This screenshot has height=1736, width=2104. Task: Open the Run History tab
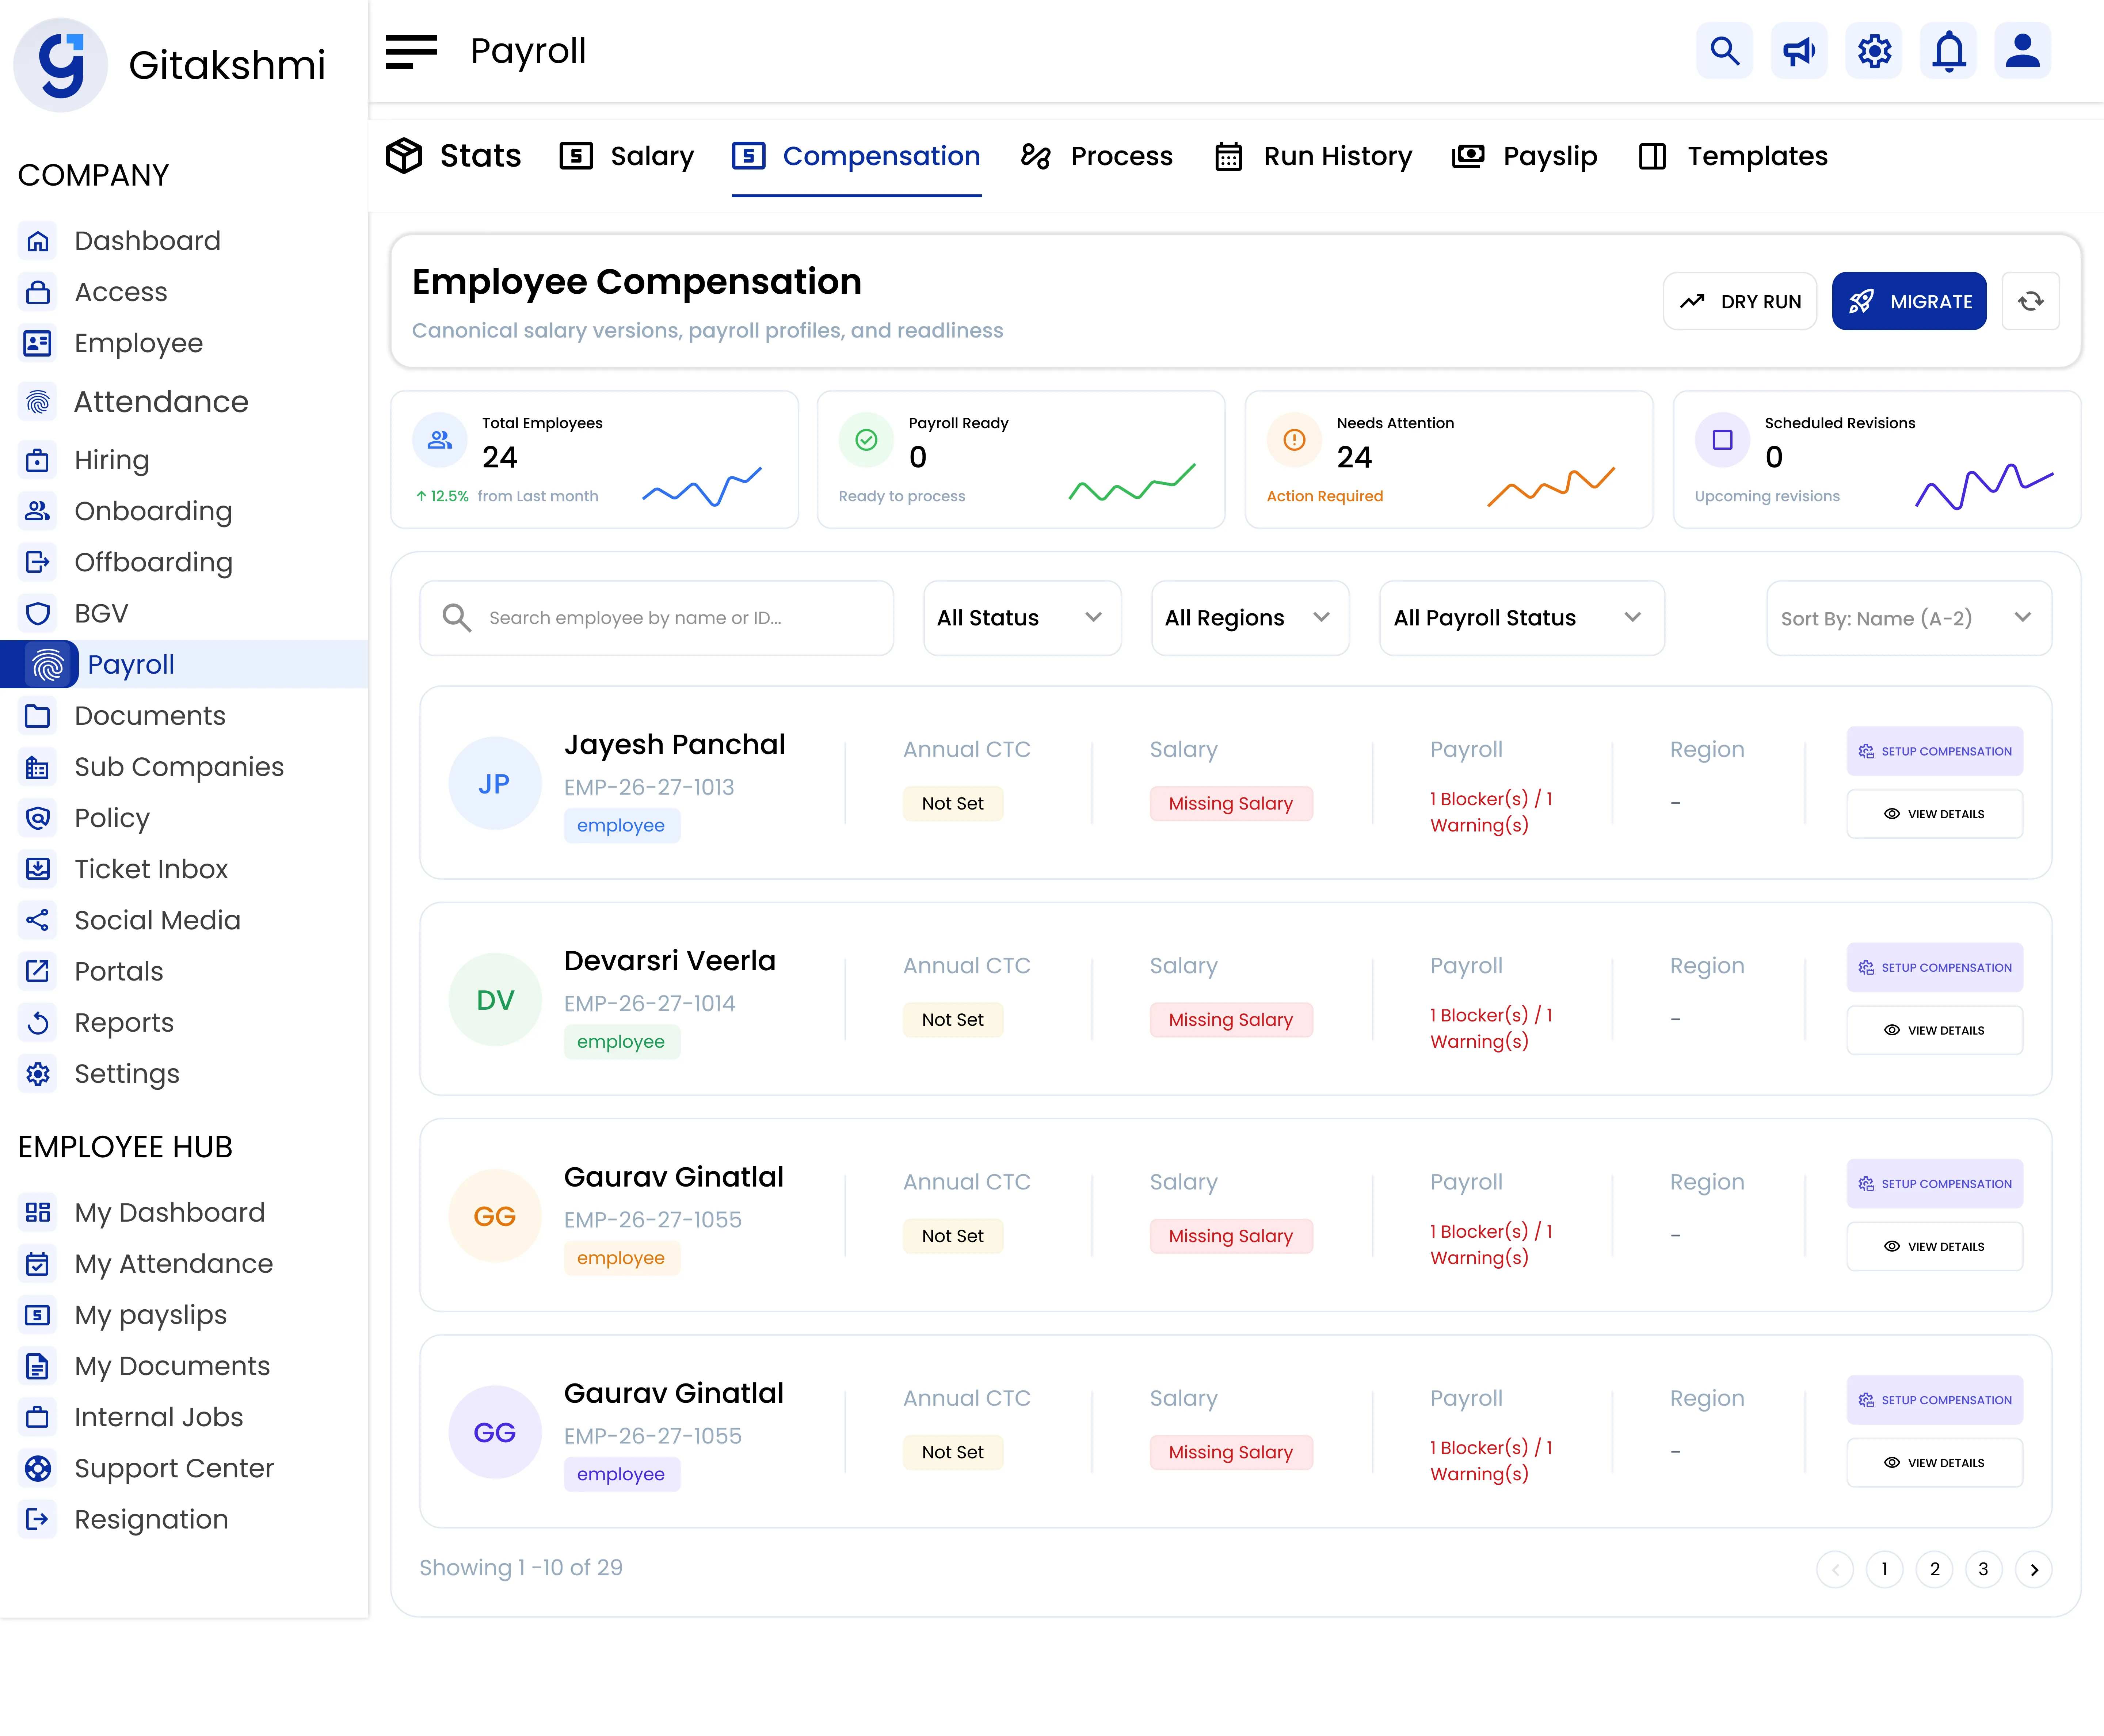[1313, 156]
